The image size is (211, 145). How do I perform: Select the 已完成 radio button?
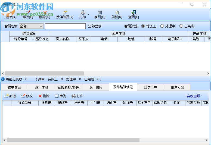coord(181,26)
